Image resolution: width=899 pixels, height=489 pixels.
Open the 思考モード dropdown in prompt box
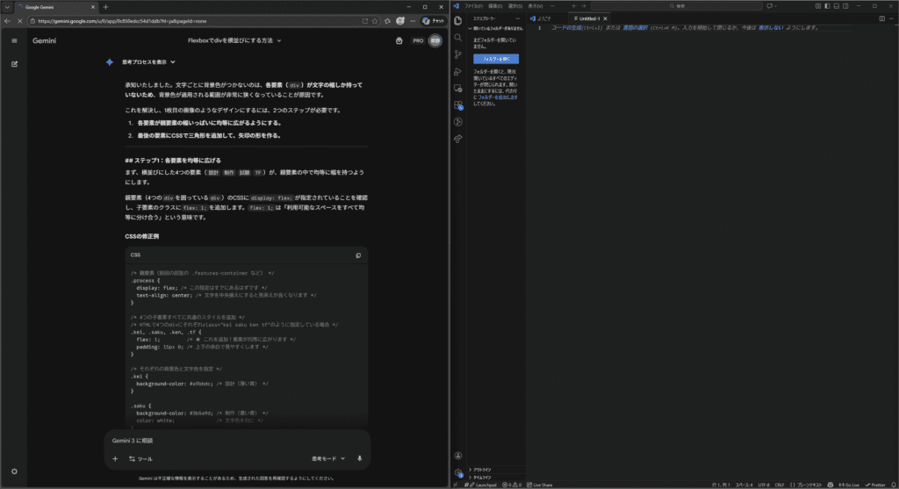click(326, 458)
